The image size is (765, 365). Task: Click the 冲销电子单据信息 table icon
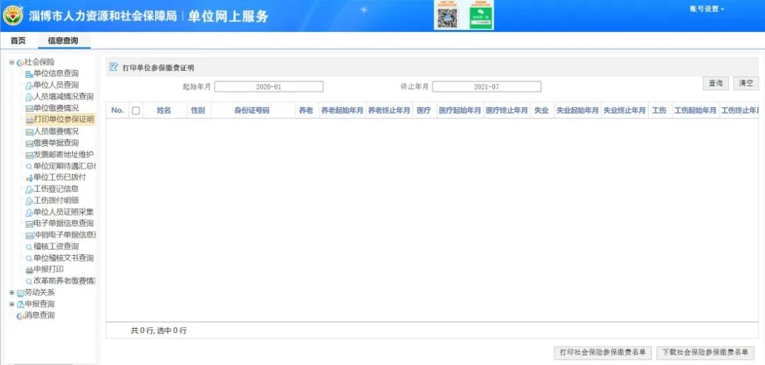pyautogui.click(x=29, y=236)
